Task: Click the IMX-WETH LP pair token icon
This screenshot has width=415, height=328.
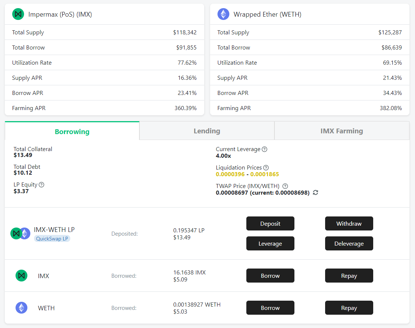Action: click(x=20, y=233)
